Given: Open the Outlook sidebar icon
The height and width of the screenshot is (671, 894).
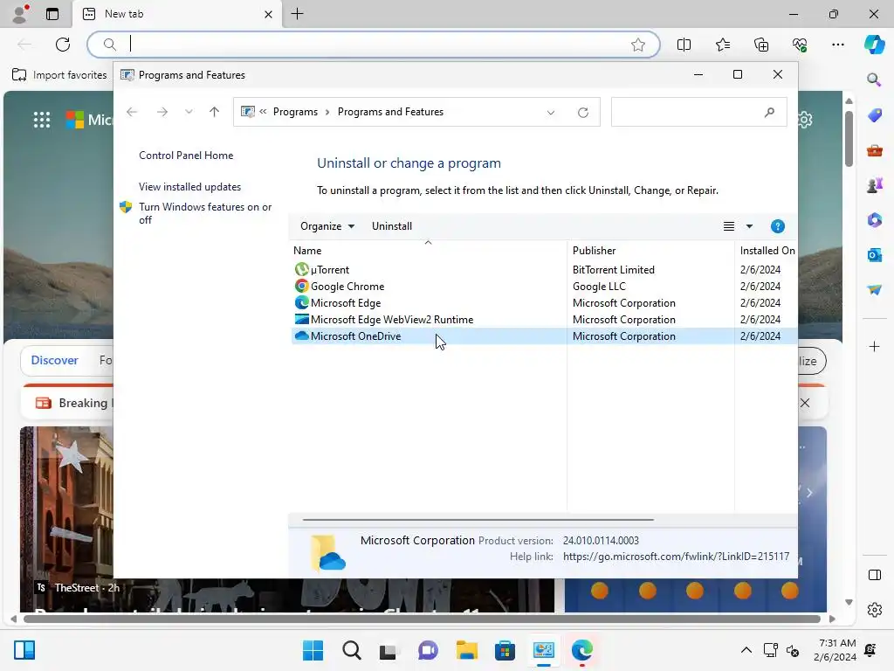Looking at the screenshot, I should 874,255.
